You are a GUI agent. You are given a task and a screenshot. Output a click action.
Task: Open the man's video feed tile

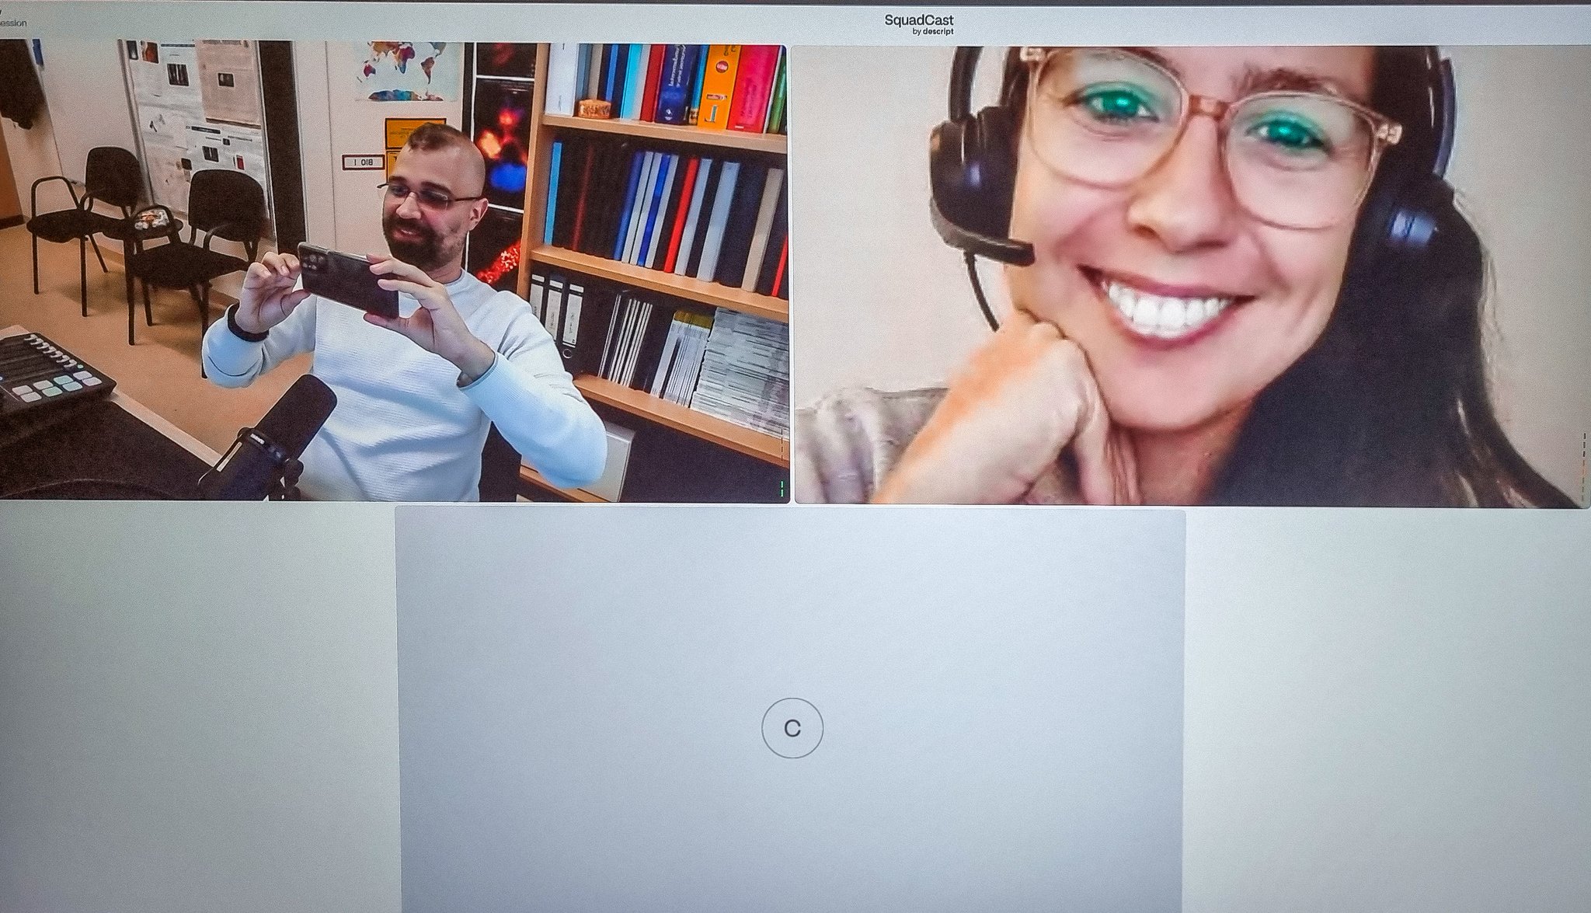click(394, 271)
